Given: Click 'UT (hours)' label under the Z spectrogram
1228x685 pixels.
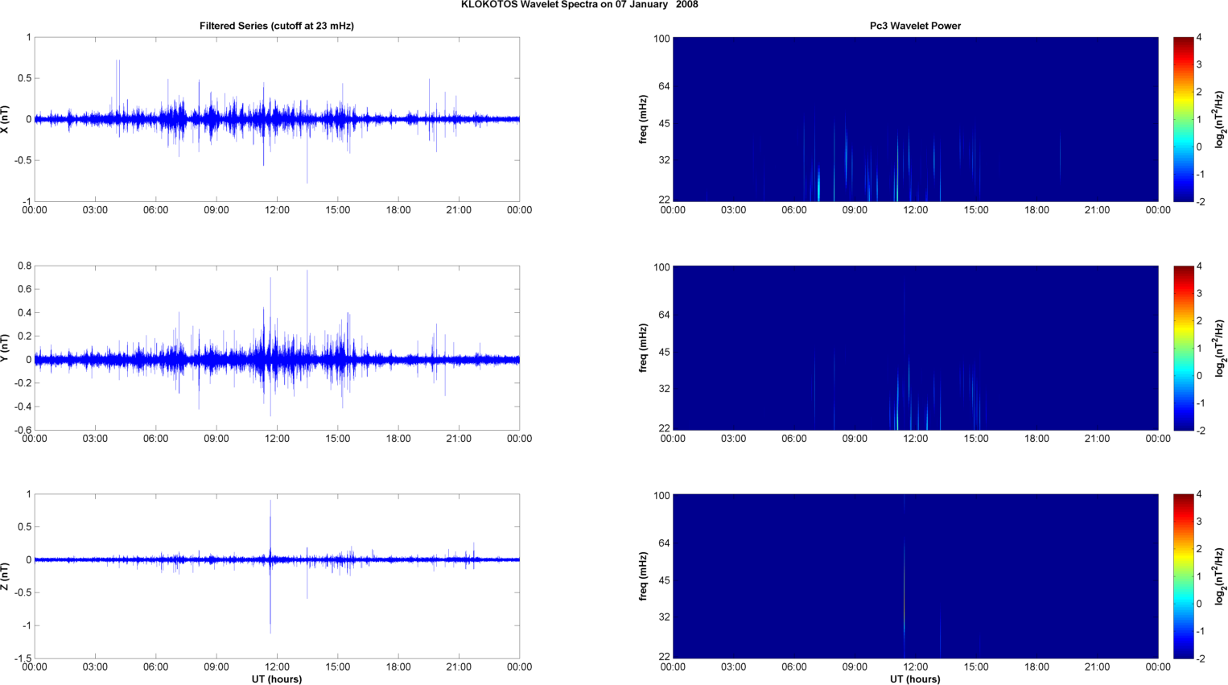Looking at the screenshot, I should pyautogui.click(x=915, y=679).
